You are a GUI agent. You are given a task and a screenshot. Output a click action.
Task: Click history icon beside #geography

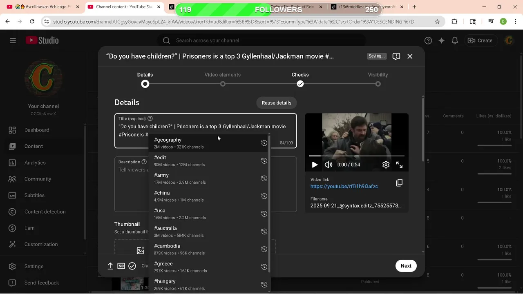pyautogui.click(x=264, y=143)
